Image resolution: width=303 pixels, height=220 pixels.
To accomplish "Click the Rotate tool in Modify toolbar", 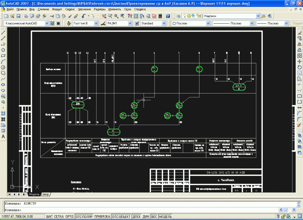I will [299, 67].
